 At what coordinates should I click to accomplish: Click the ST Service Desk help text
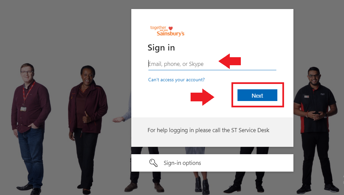(x=208, y=130)
